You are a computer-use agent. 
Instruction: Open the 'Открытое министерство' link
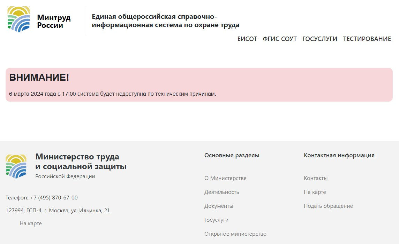coord(235,234)
